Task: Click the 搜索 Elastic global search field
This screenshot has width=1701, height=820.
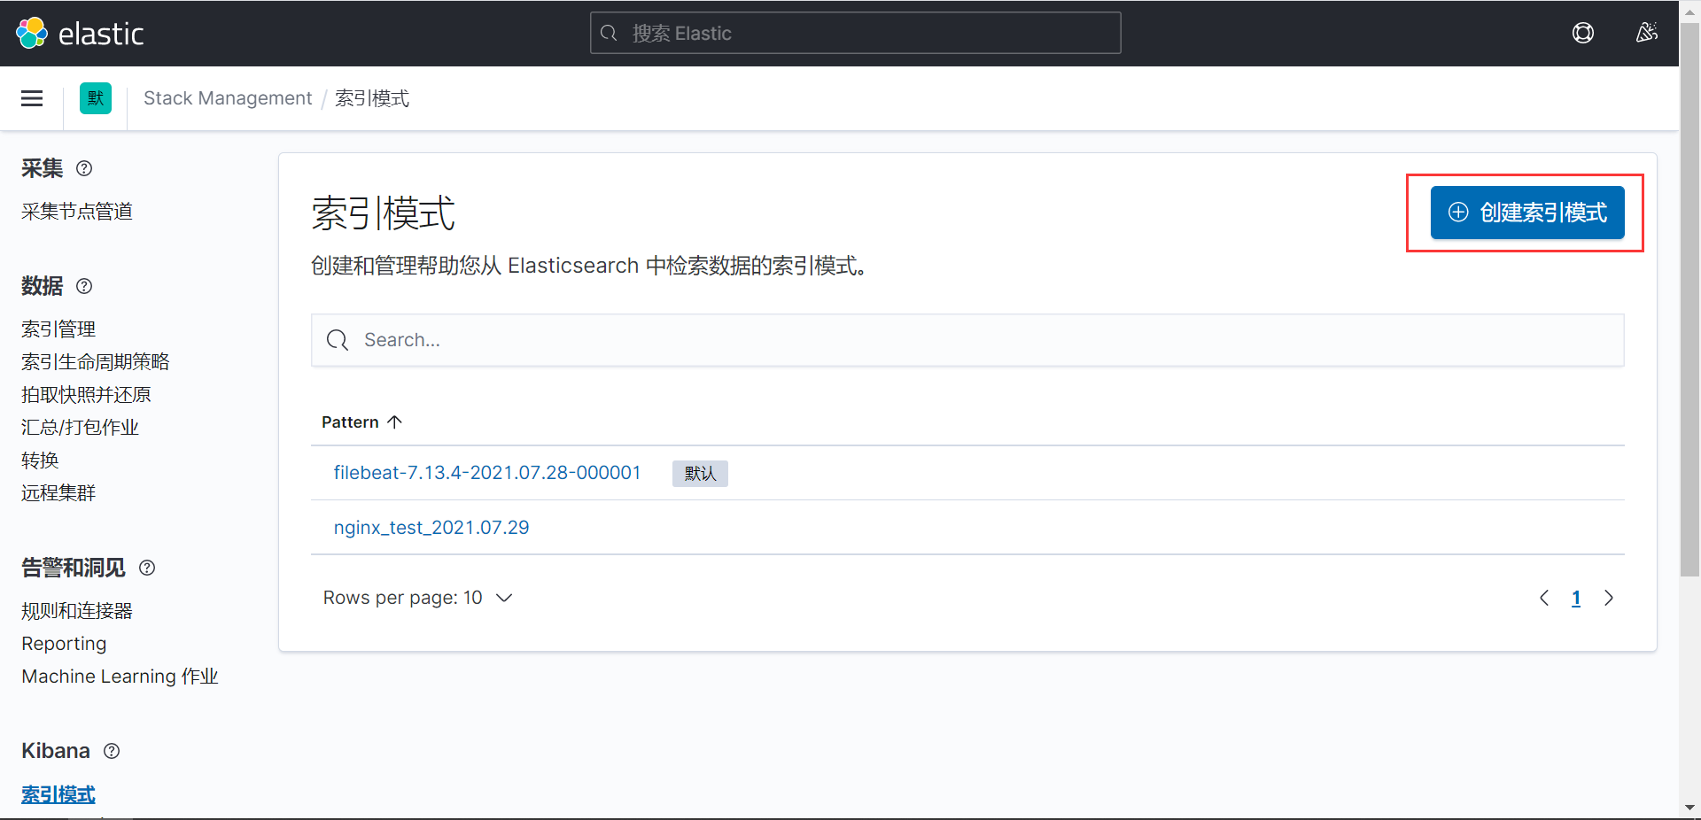Action: (x=856, y=33)
